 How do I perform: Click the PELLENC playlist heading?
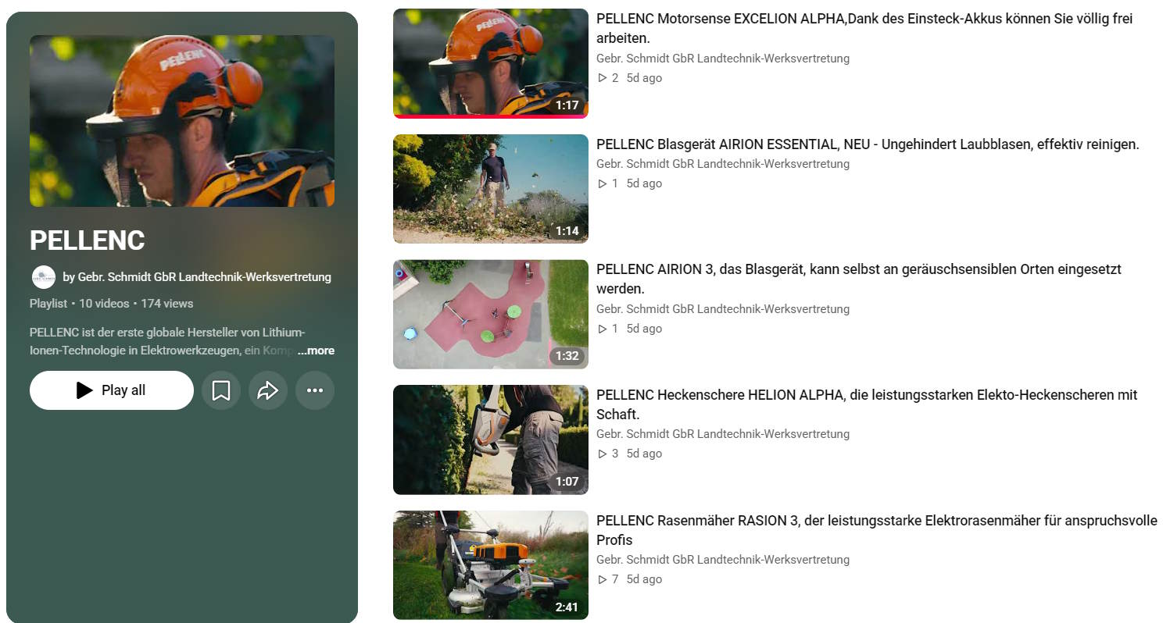point(88,240)
